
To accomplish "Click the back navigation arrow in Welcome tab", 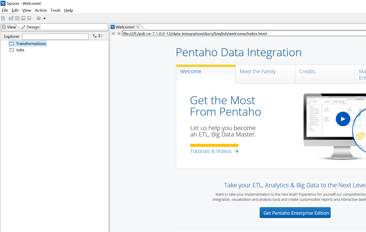I will tap(113, 33).
